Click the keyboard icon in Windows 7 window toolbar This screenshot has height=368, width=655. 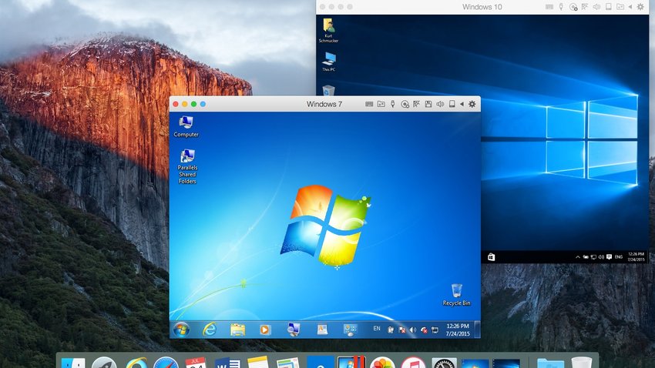click(x=369, y=104)
